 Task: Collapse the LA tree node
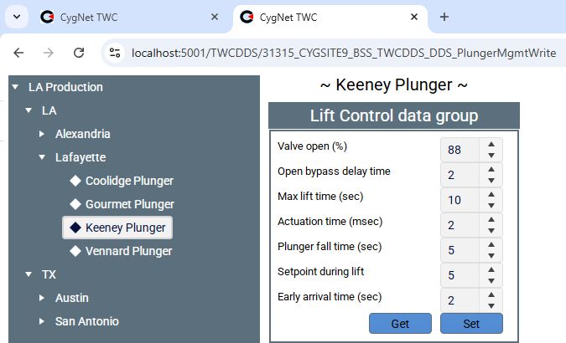(29, 110)
